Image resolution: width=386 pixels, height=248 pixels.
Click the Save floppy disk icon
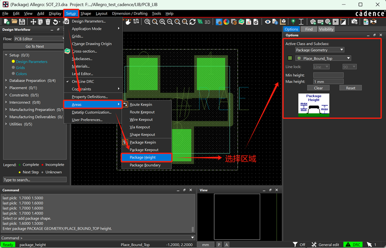tap(22, 22)
